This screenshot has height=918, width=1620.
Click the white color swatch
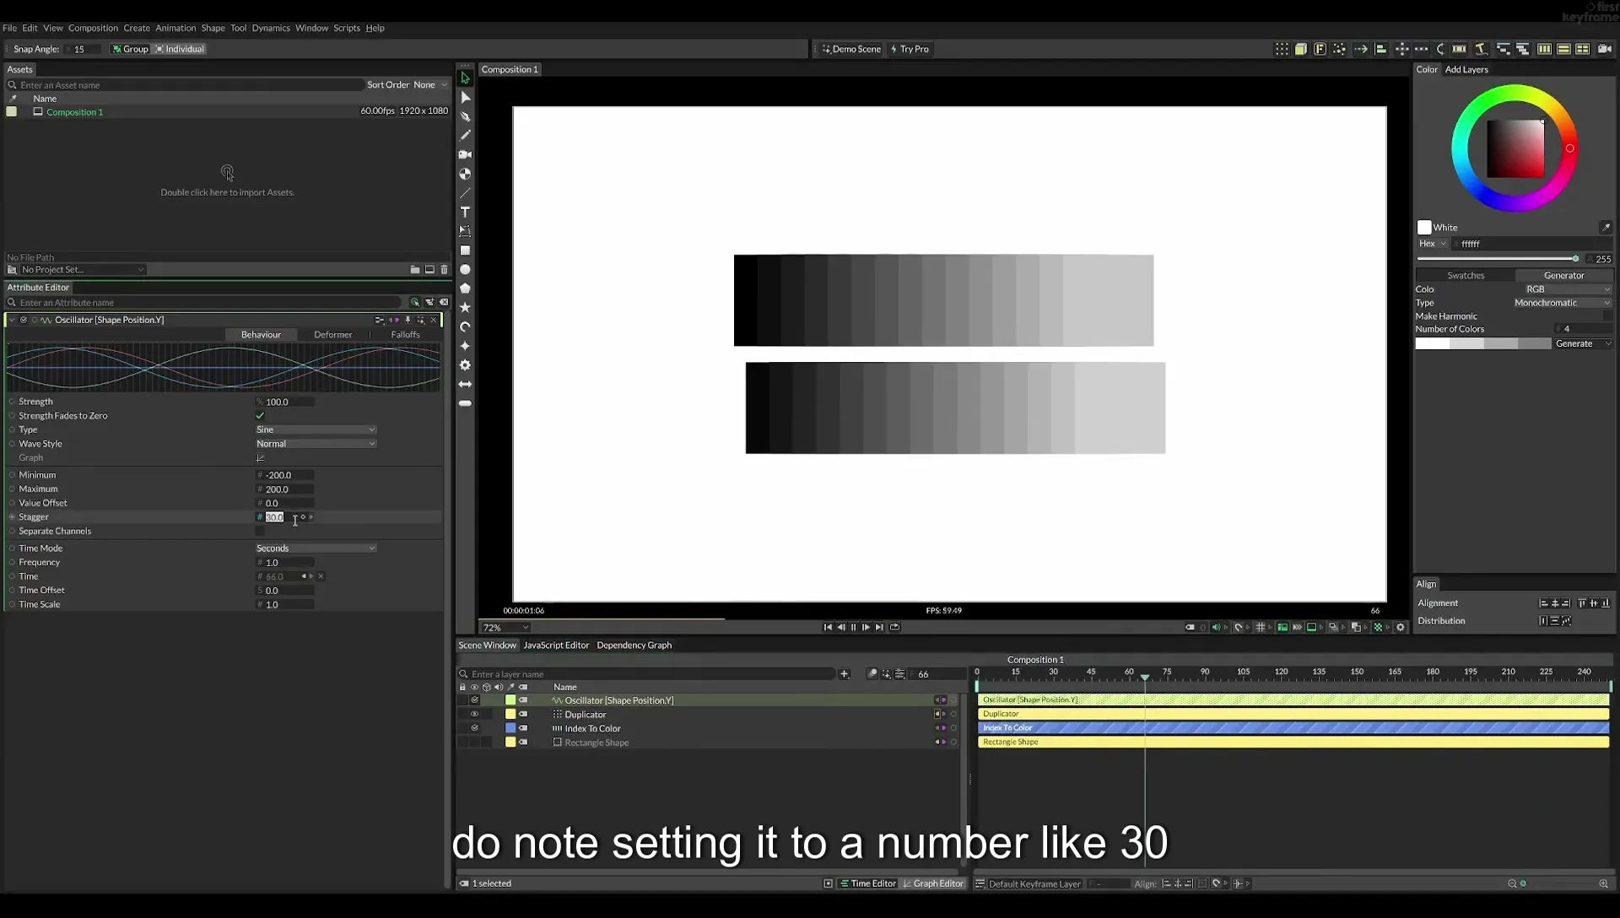point(1424,228)
